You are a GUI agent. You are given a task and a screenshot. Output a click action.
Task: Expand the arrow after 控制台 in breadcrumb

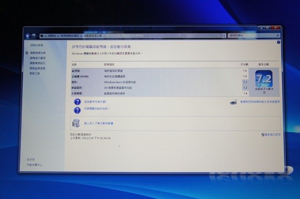[58, 36]
